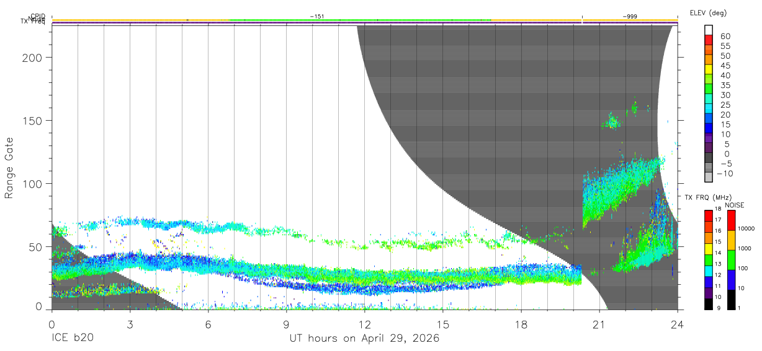Click the white top segment of the ELEV color bar

pyautogui.click(x=708, y=30)
